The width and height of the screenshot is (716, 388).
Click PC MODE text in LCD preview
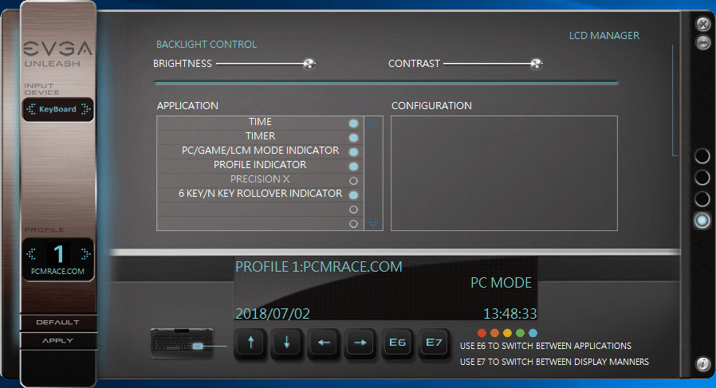[501, 283]
